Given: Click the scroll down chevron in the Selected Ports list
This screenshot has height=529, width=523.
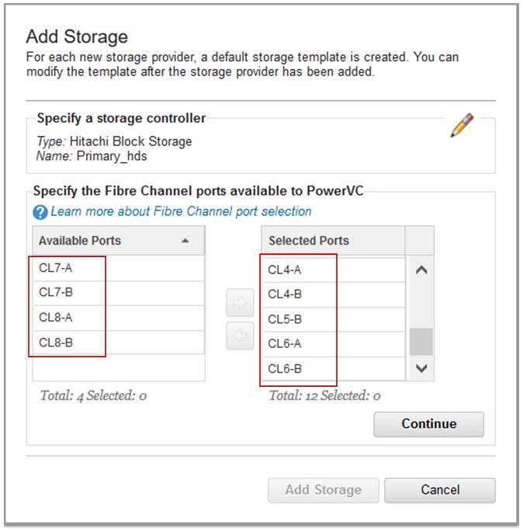Looking at the screenshot, I should click(x=421, y=368).
